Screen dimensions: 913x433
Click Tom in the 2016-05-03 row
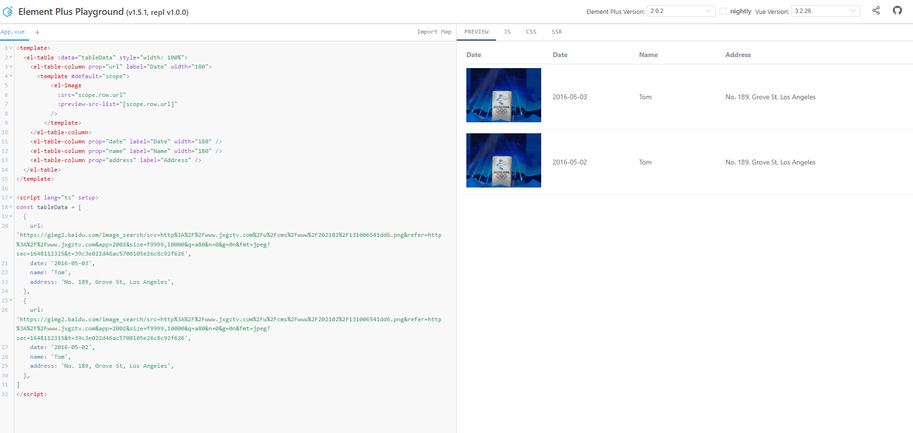pos(645,97)
